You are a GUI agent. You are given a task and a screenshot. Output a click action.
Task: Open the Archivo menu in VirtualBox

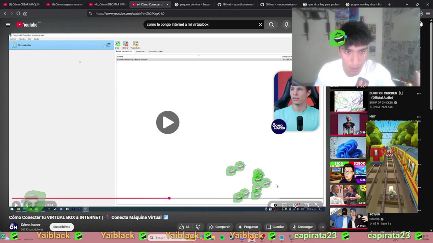tap(13, 39)
